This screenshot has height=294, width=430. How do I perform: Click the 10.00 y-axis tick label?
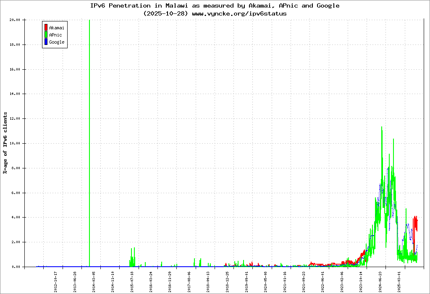click(x=15, y=143)
